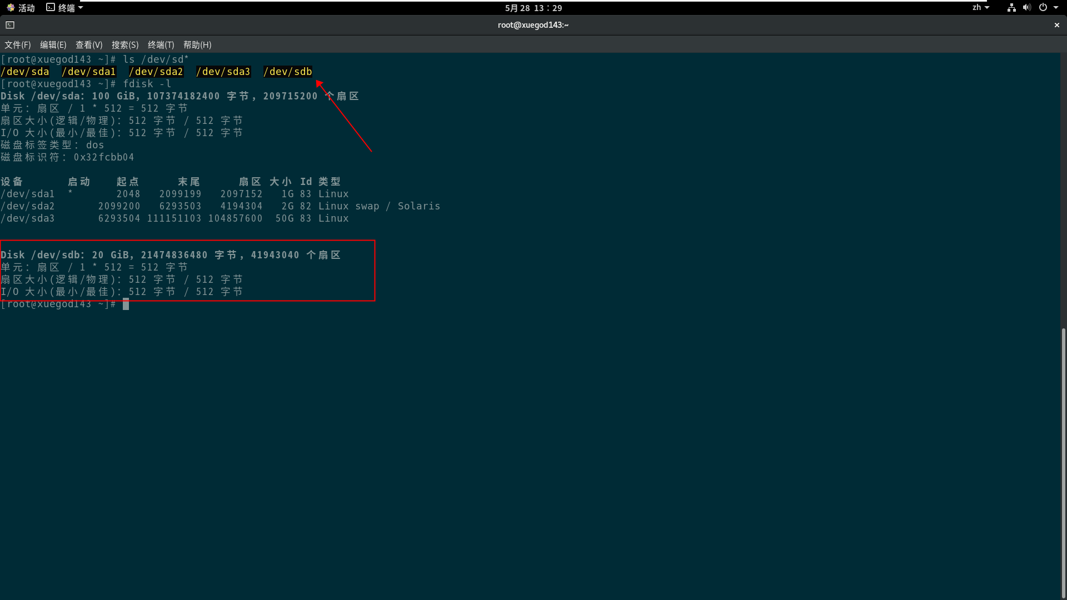The width and height of the screenshot is (1067, 600).
Task: Click the network status icon
Action: tap(1011, 8)
